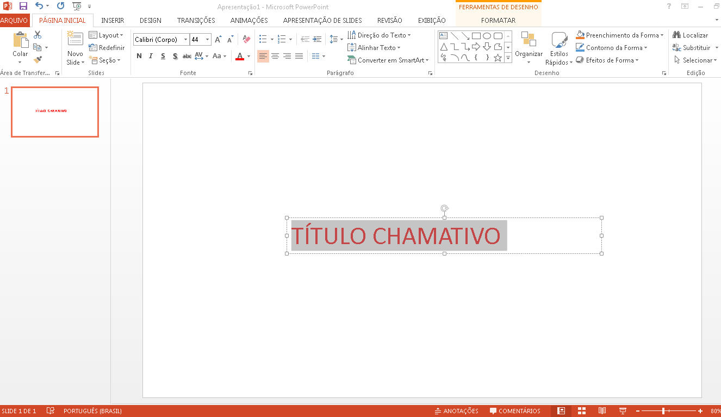Click zoom out minus icon
The image size is (721, 417).
click(x=638, y=411)
